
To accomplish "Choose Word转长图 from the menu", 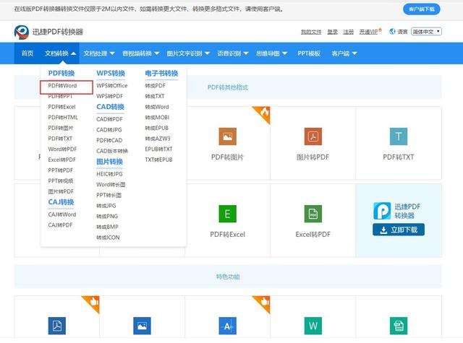I will [x=111, y=184].
